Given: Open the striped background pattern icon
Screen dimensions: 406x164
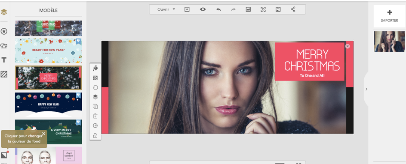Looking at the screenshot, I should click(x=4, y=74).
